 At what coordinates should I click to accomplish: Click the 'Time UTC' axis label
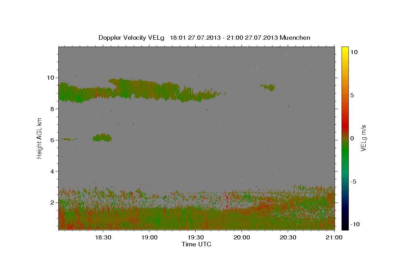coord(196,244)
